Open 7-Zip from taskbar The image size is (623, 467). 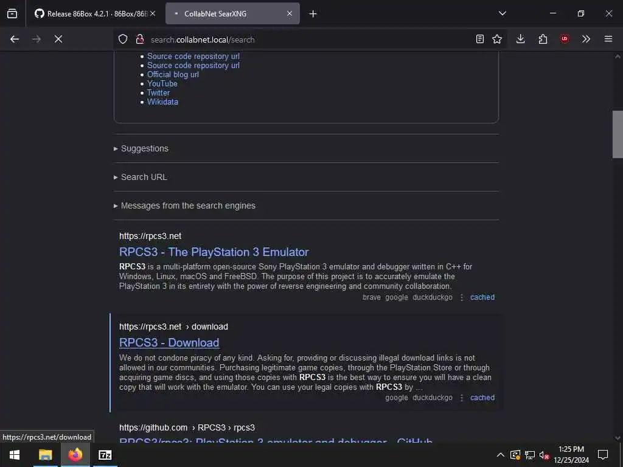point(105,455)
